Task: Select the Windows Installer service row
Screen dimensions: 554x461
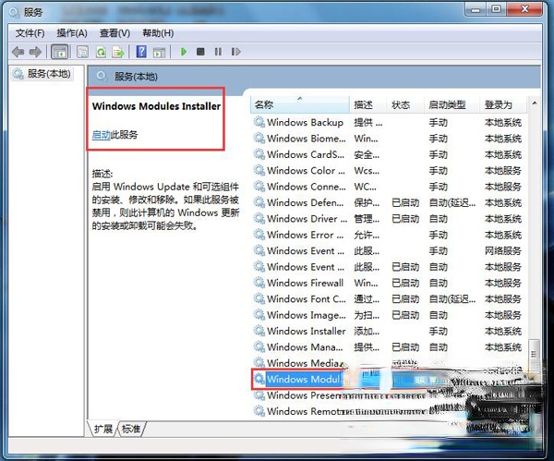Action: tap(389, 331)
